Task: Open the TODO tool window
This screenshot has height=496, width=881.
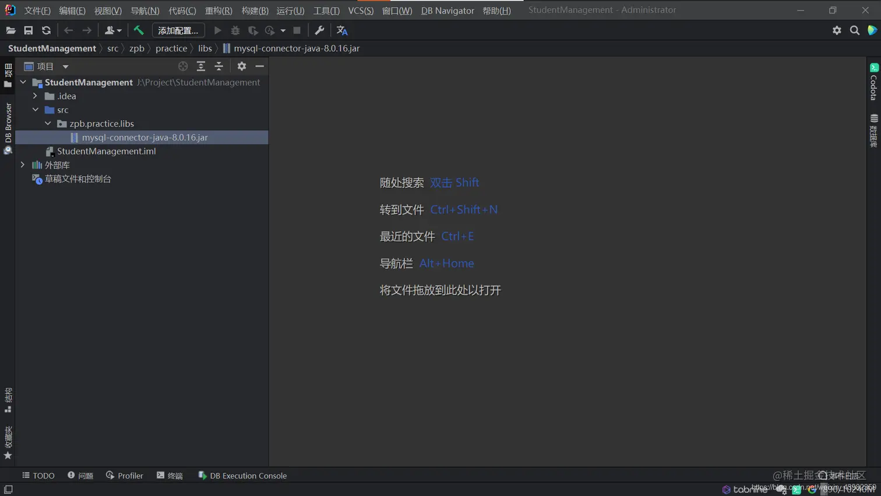Action: [38, 476]
